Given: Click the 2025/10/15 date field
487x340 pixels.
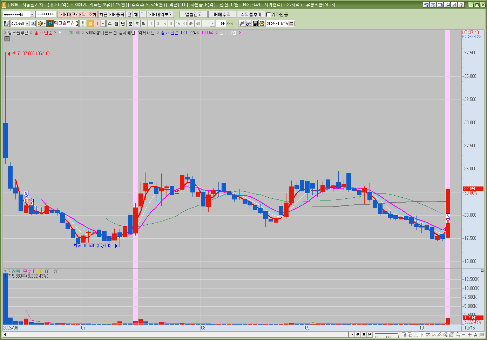Looking at the screenshot, I should 277,23.
